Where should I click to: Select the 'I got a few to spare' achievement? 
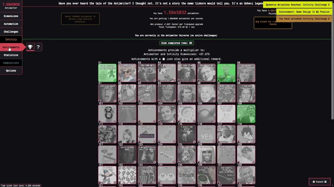pos(167,73)
